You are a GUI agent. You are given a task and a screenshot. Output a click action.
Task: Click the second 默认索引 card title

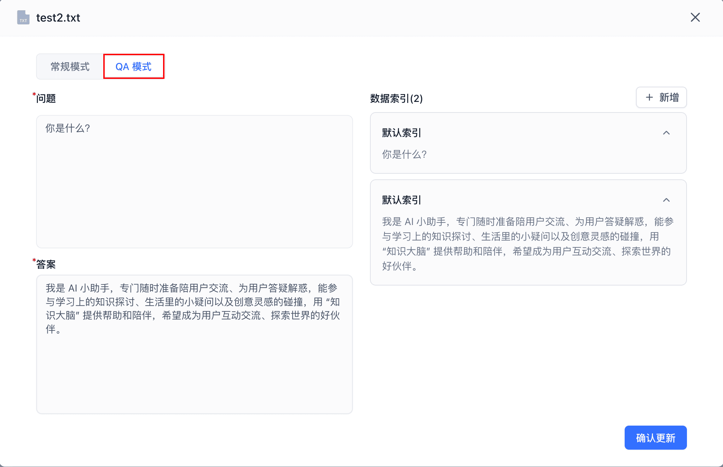point(401,200)
